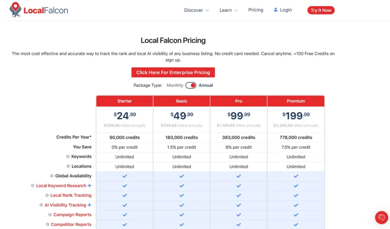Click Premium checkmark for Global Availability
The width and height of the screenshot is (390, 229).
[296, 176]
